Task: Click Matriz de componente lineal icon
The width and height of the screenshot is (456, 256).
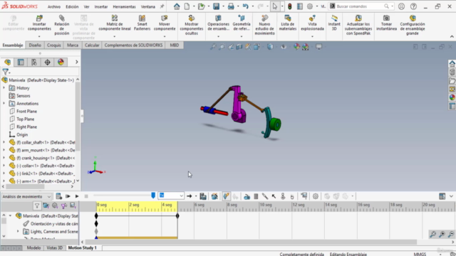Action: click(x=115, y=18)
